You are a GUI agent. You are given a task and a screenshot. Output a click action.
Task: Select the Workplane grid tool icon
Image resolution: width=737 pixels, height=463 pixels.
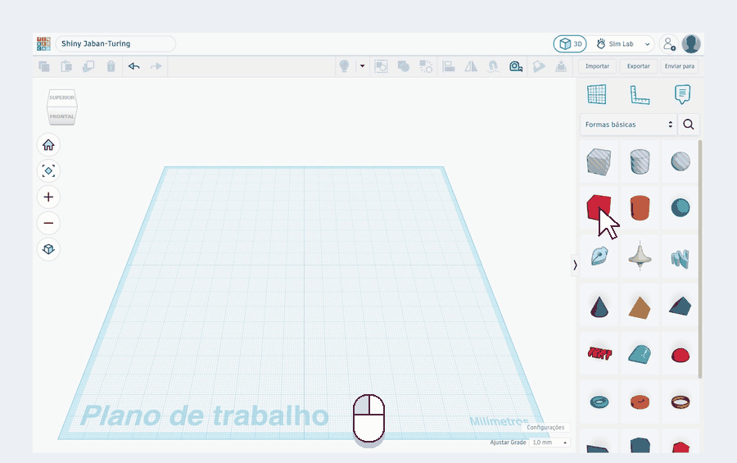pyautogui.click(x=596, y=94)
